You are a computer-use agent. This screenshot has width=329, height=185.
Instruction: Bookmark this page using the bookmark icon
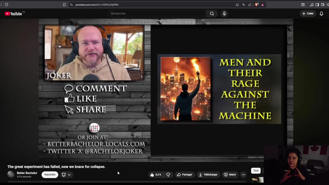point(64,5)
